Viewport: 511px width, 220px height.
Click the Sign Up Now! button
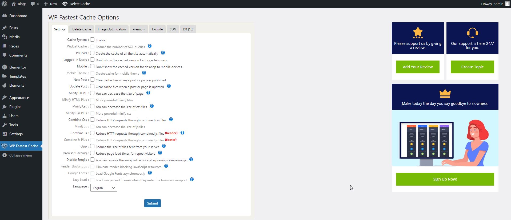445,179
